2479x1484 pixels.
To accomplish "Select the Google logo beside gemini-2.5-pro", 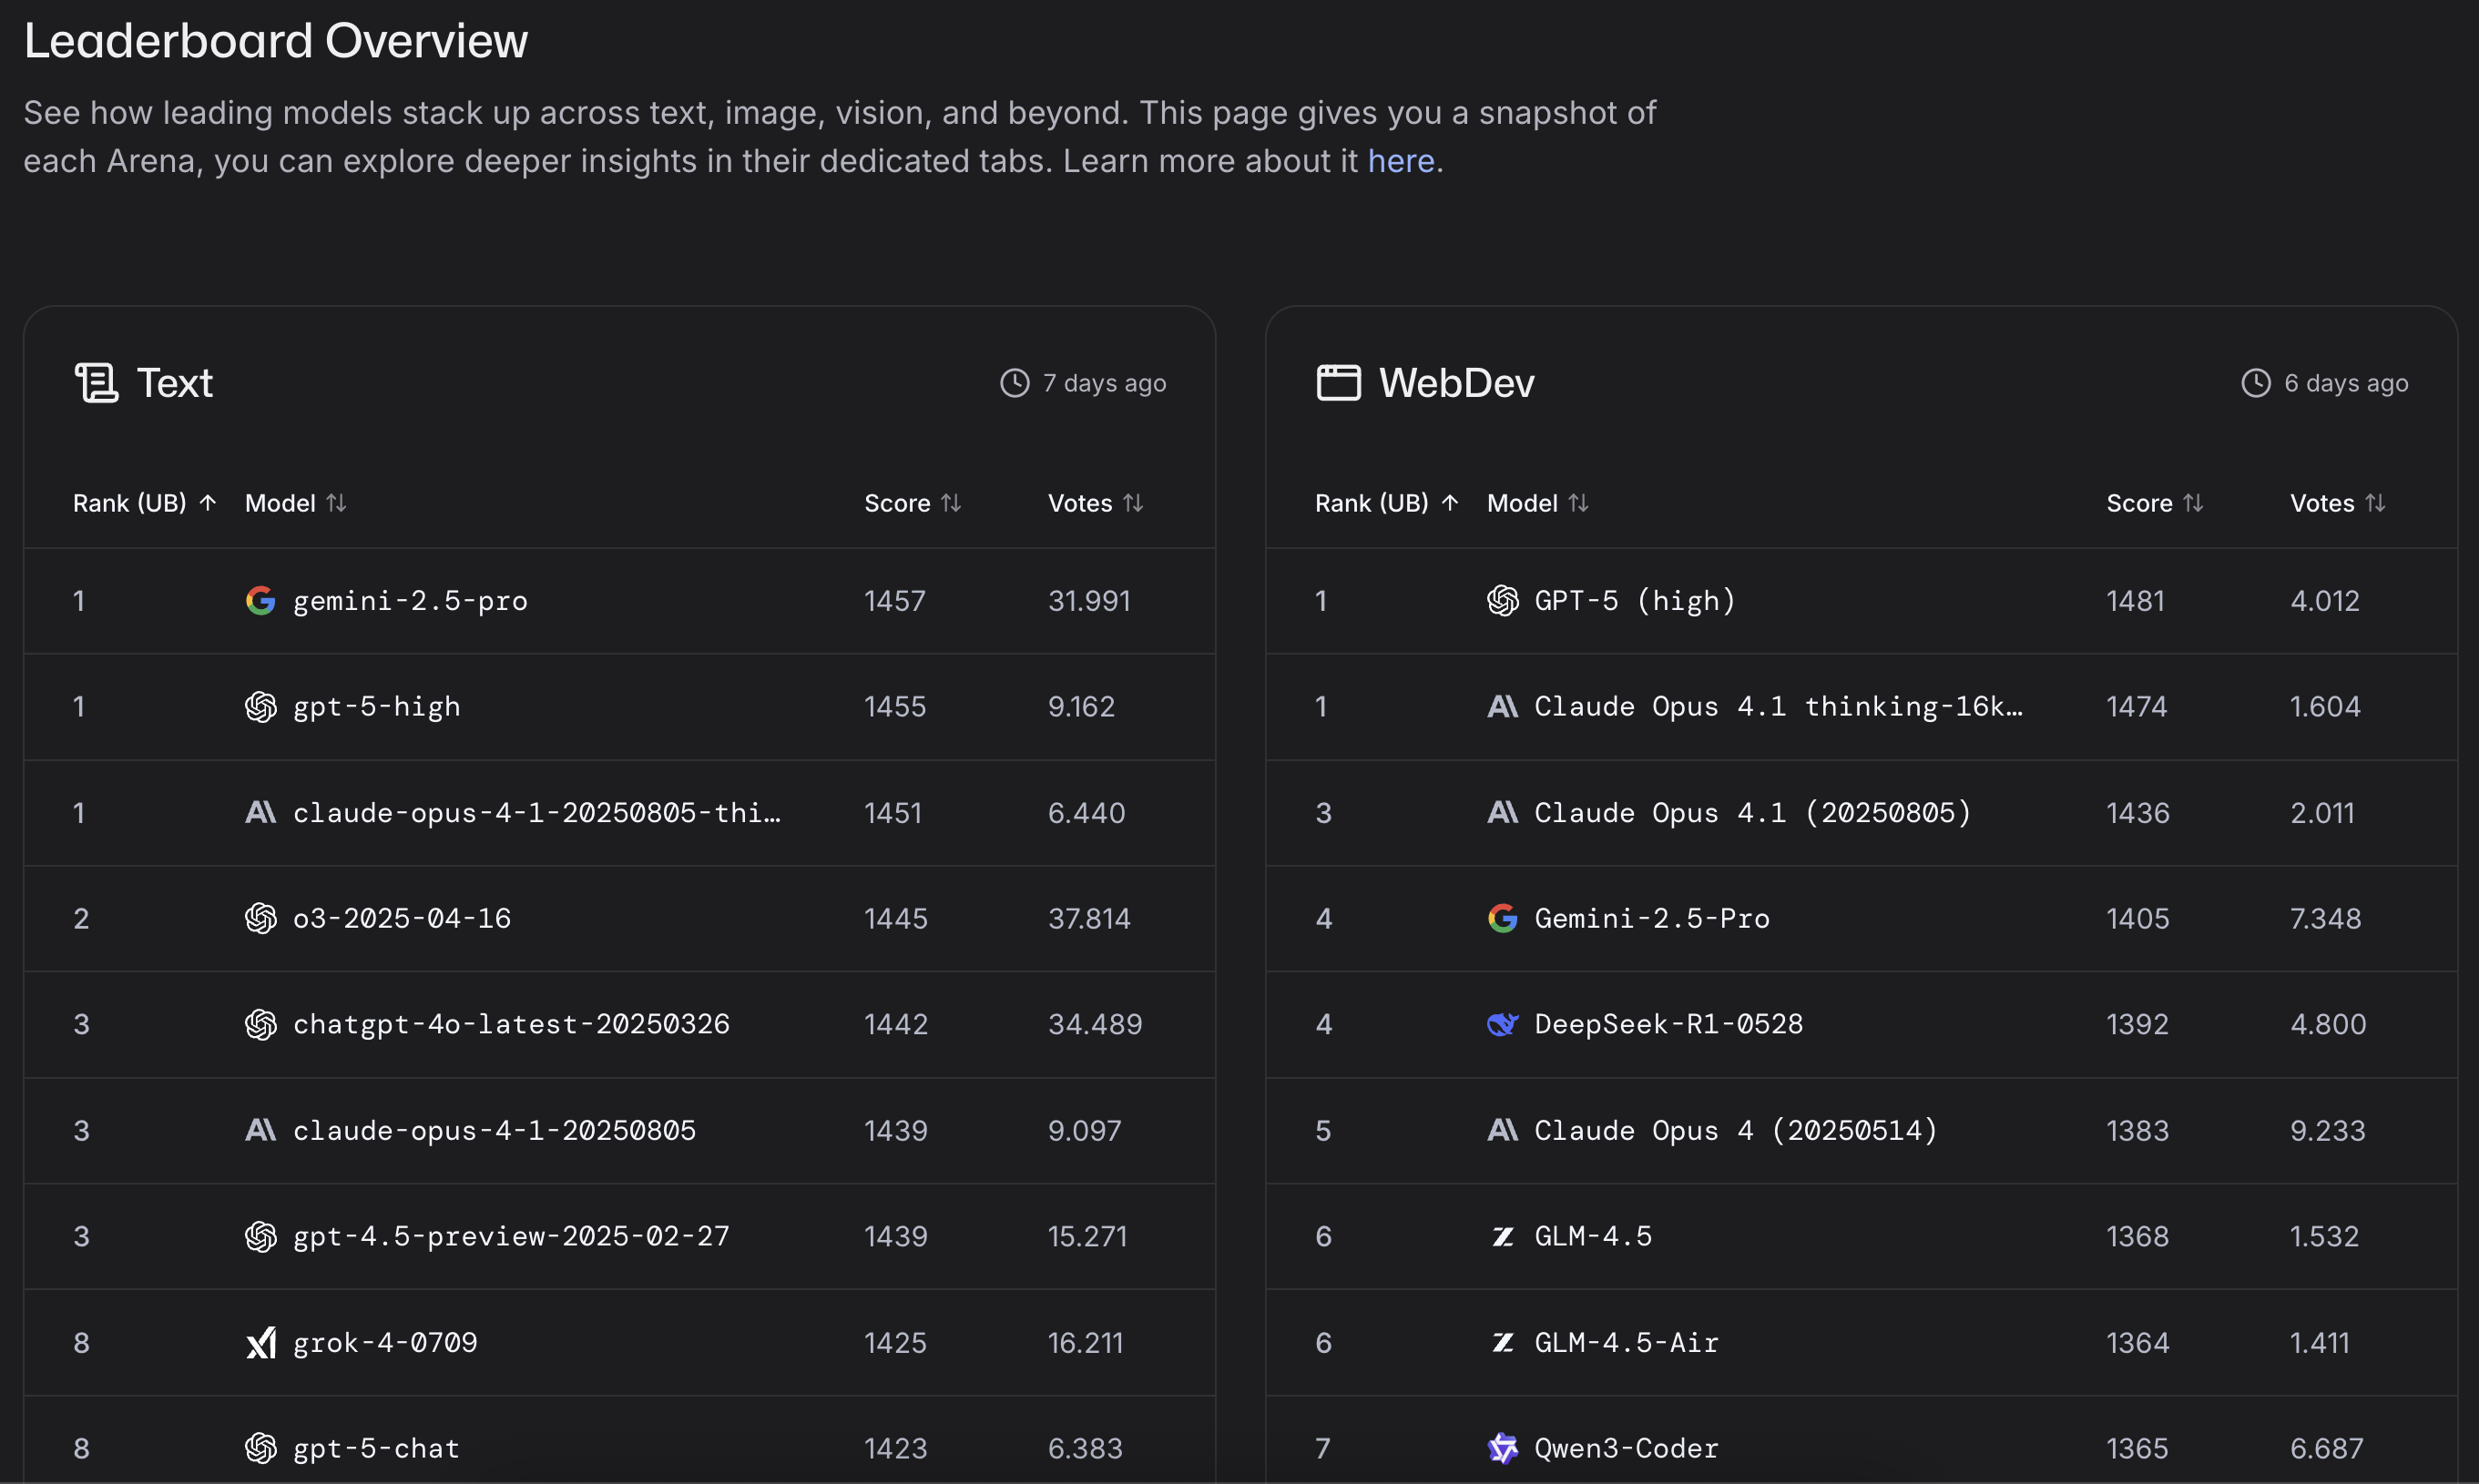I will pyautogui.click(x=261, y=600).
